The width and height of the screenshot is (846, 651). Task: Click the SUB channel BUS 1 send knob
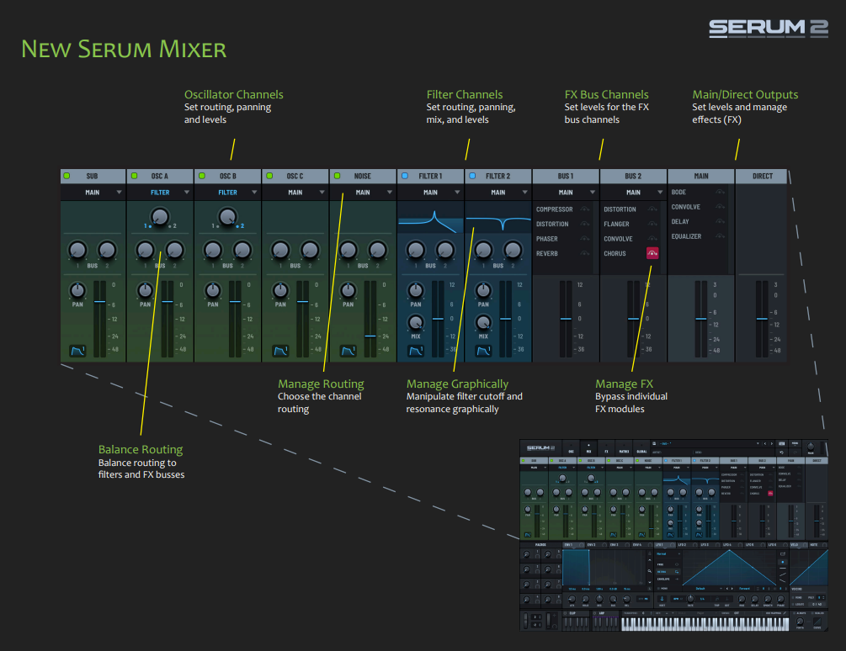click(x=77, y=250)
